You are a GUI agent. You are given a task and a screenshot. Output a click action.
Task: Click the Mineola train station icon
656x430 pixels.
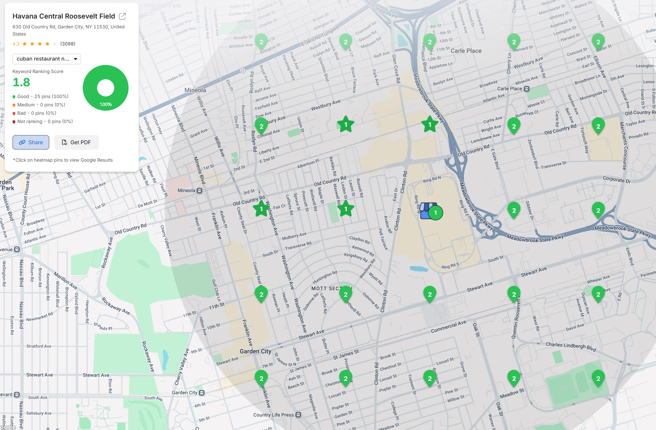pos(200,191)
